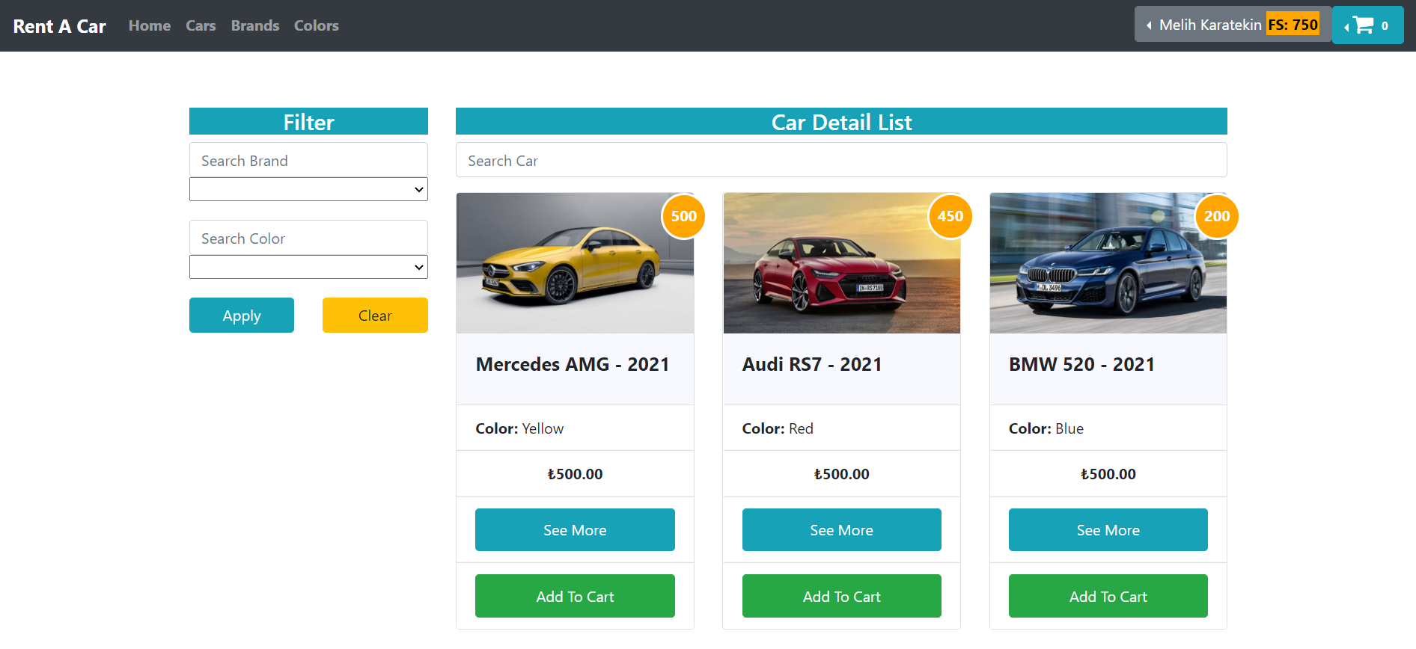Screen dimensions: 1416x649
Task: Go to Home in navbar
Action: (150, 25)
